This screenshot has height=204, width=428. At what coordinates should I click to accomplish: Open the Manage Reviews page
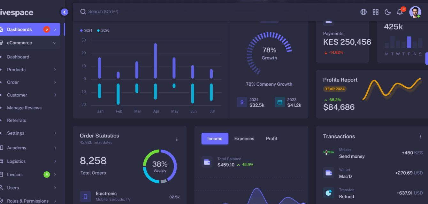[24, 108]
